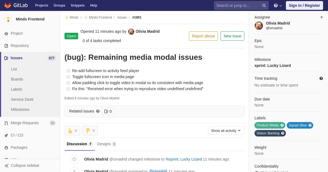328x172 pixels.
Task: Check the 'Fix this: Received error' task
Action: point(68,89)
